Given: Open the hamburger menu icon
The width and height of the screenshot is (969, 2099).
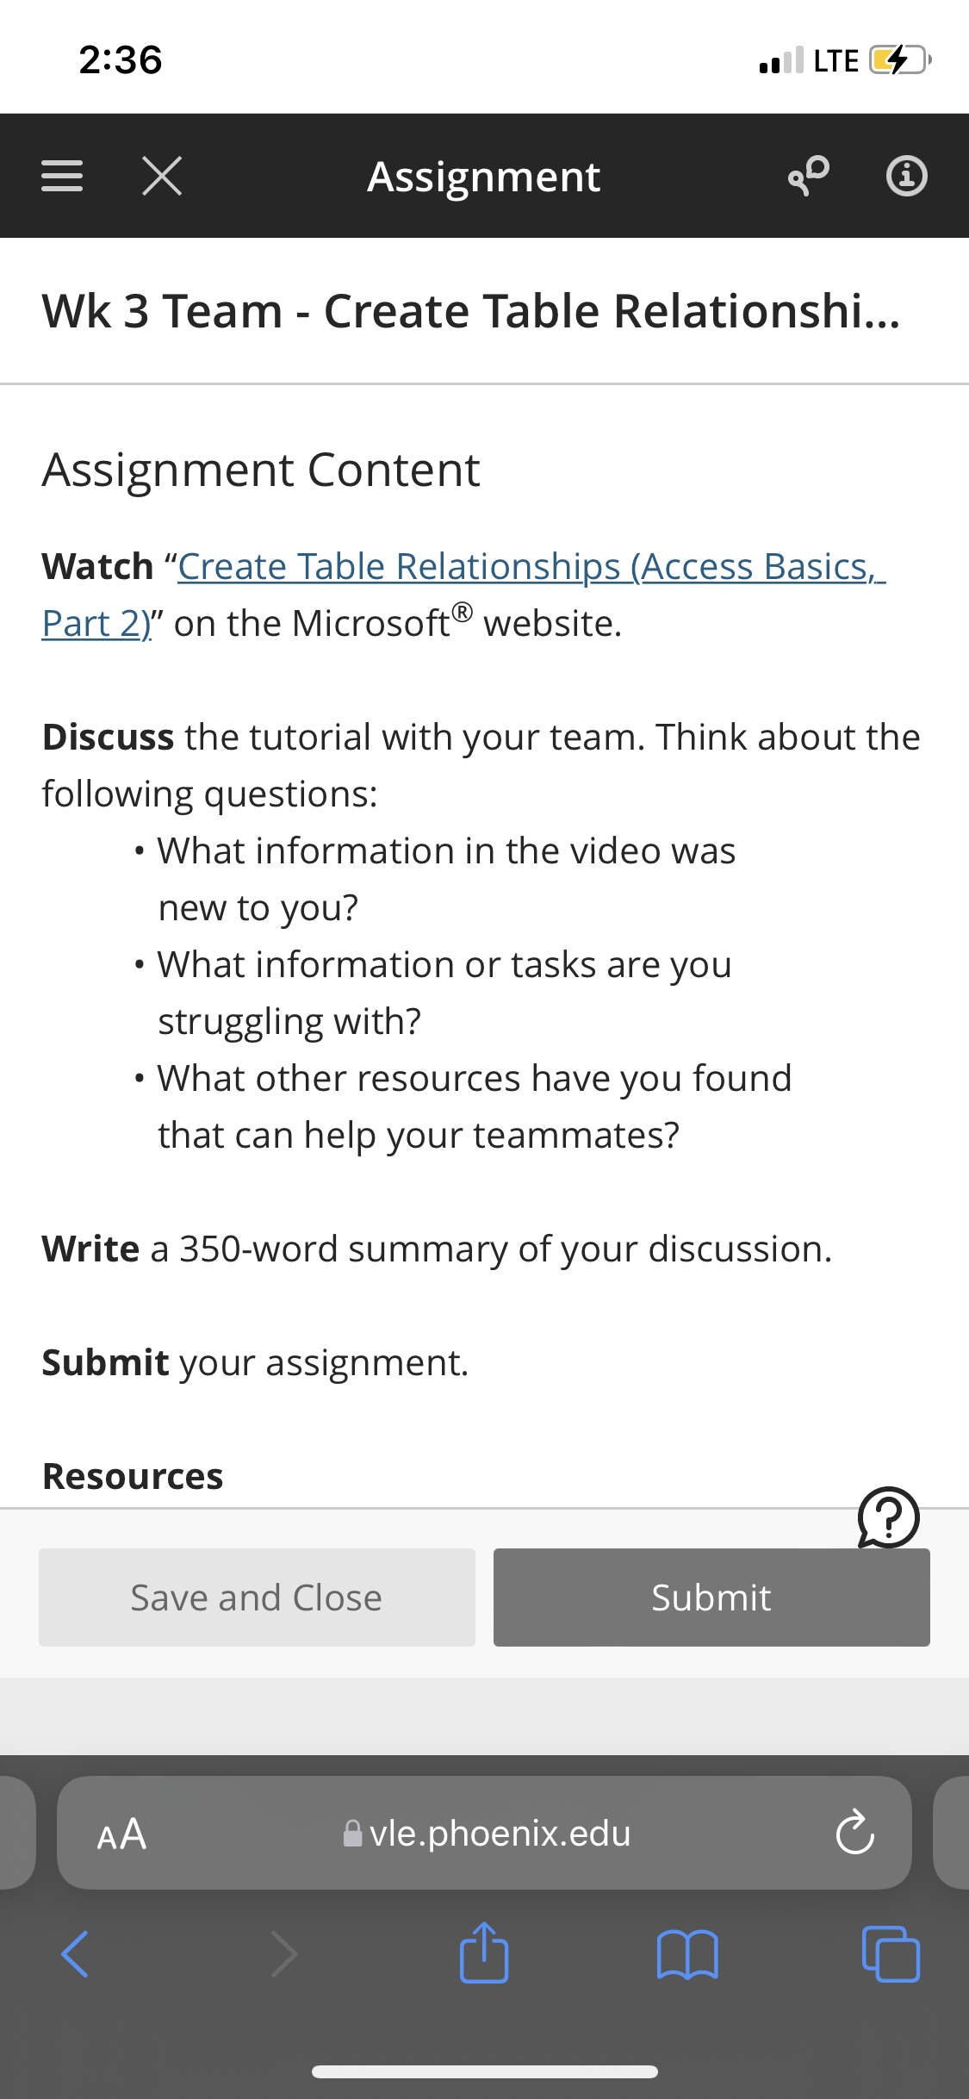Looking at the screenshot, I should pos(62,177).
